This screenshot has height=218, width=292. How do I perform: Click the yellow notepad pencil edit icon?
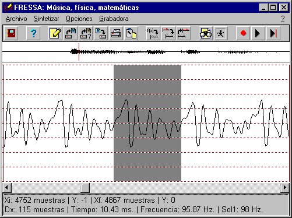point(55,33)
